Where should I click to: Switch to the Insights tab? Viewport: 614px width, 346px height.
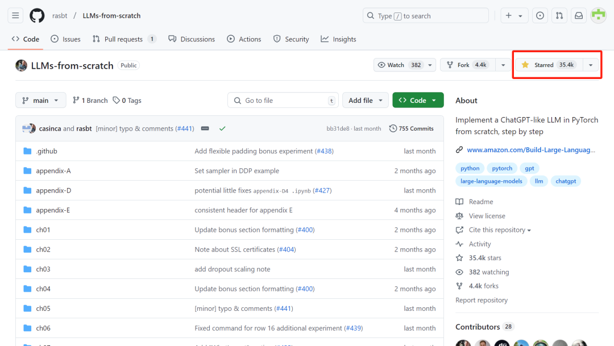click(338, 39)
